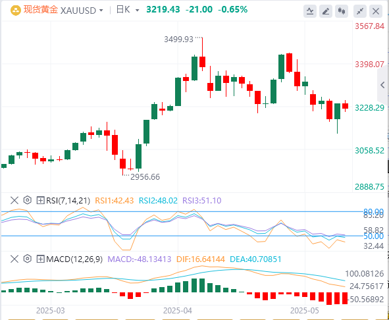Screen dimensions: 389x320
Task: Click the MACD(12,26,9) indicator label
Action: click(74, 259)
